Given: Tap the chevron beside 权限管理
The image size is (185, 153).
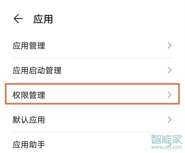Looking at the screenshot, I should pyautogui.click(x=169, y=95).
